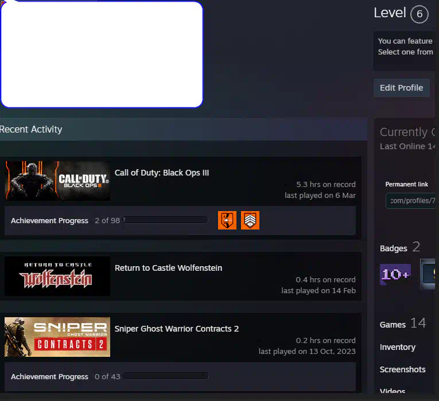Open the Screenshots link
This screenshot has width=439, height=401.
[403, 369]
